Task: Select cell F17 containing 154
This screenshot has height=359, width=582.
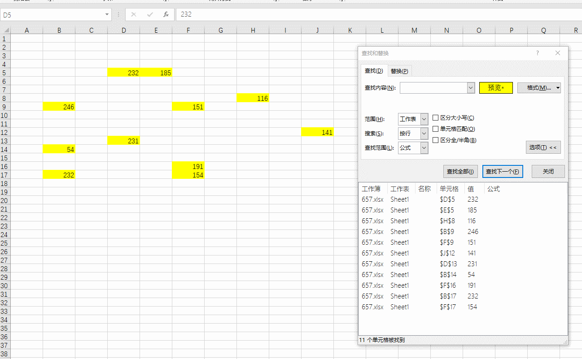Action: 188,175
